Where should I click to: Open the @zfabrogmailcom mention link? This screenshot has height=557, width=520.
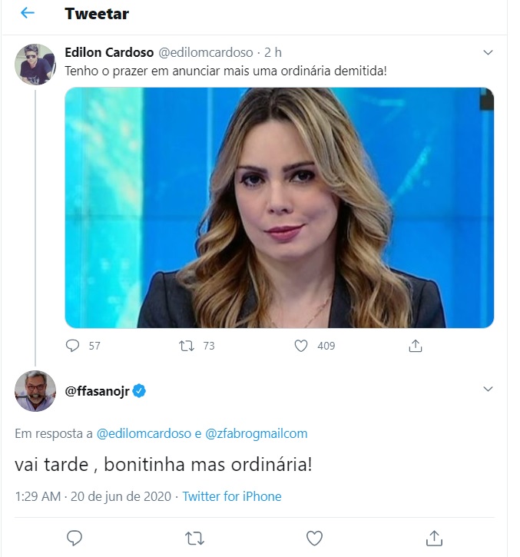coord(257,433)
